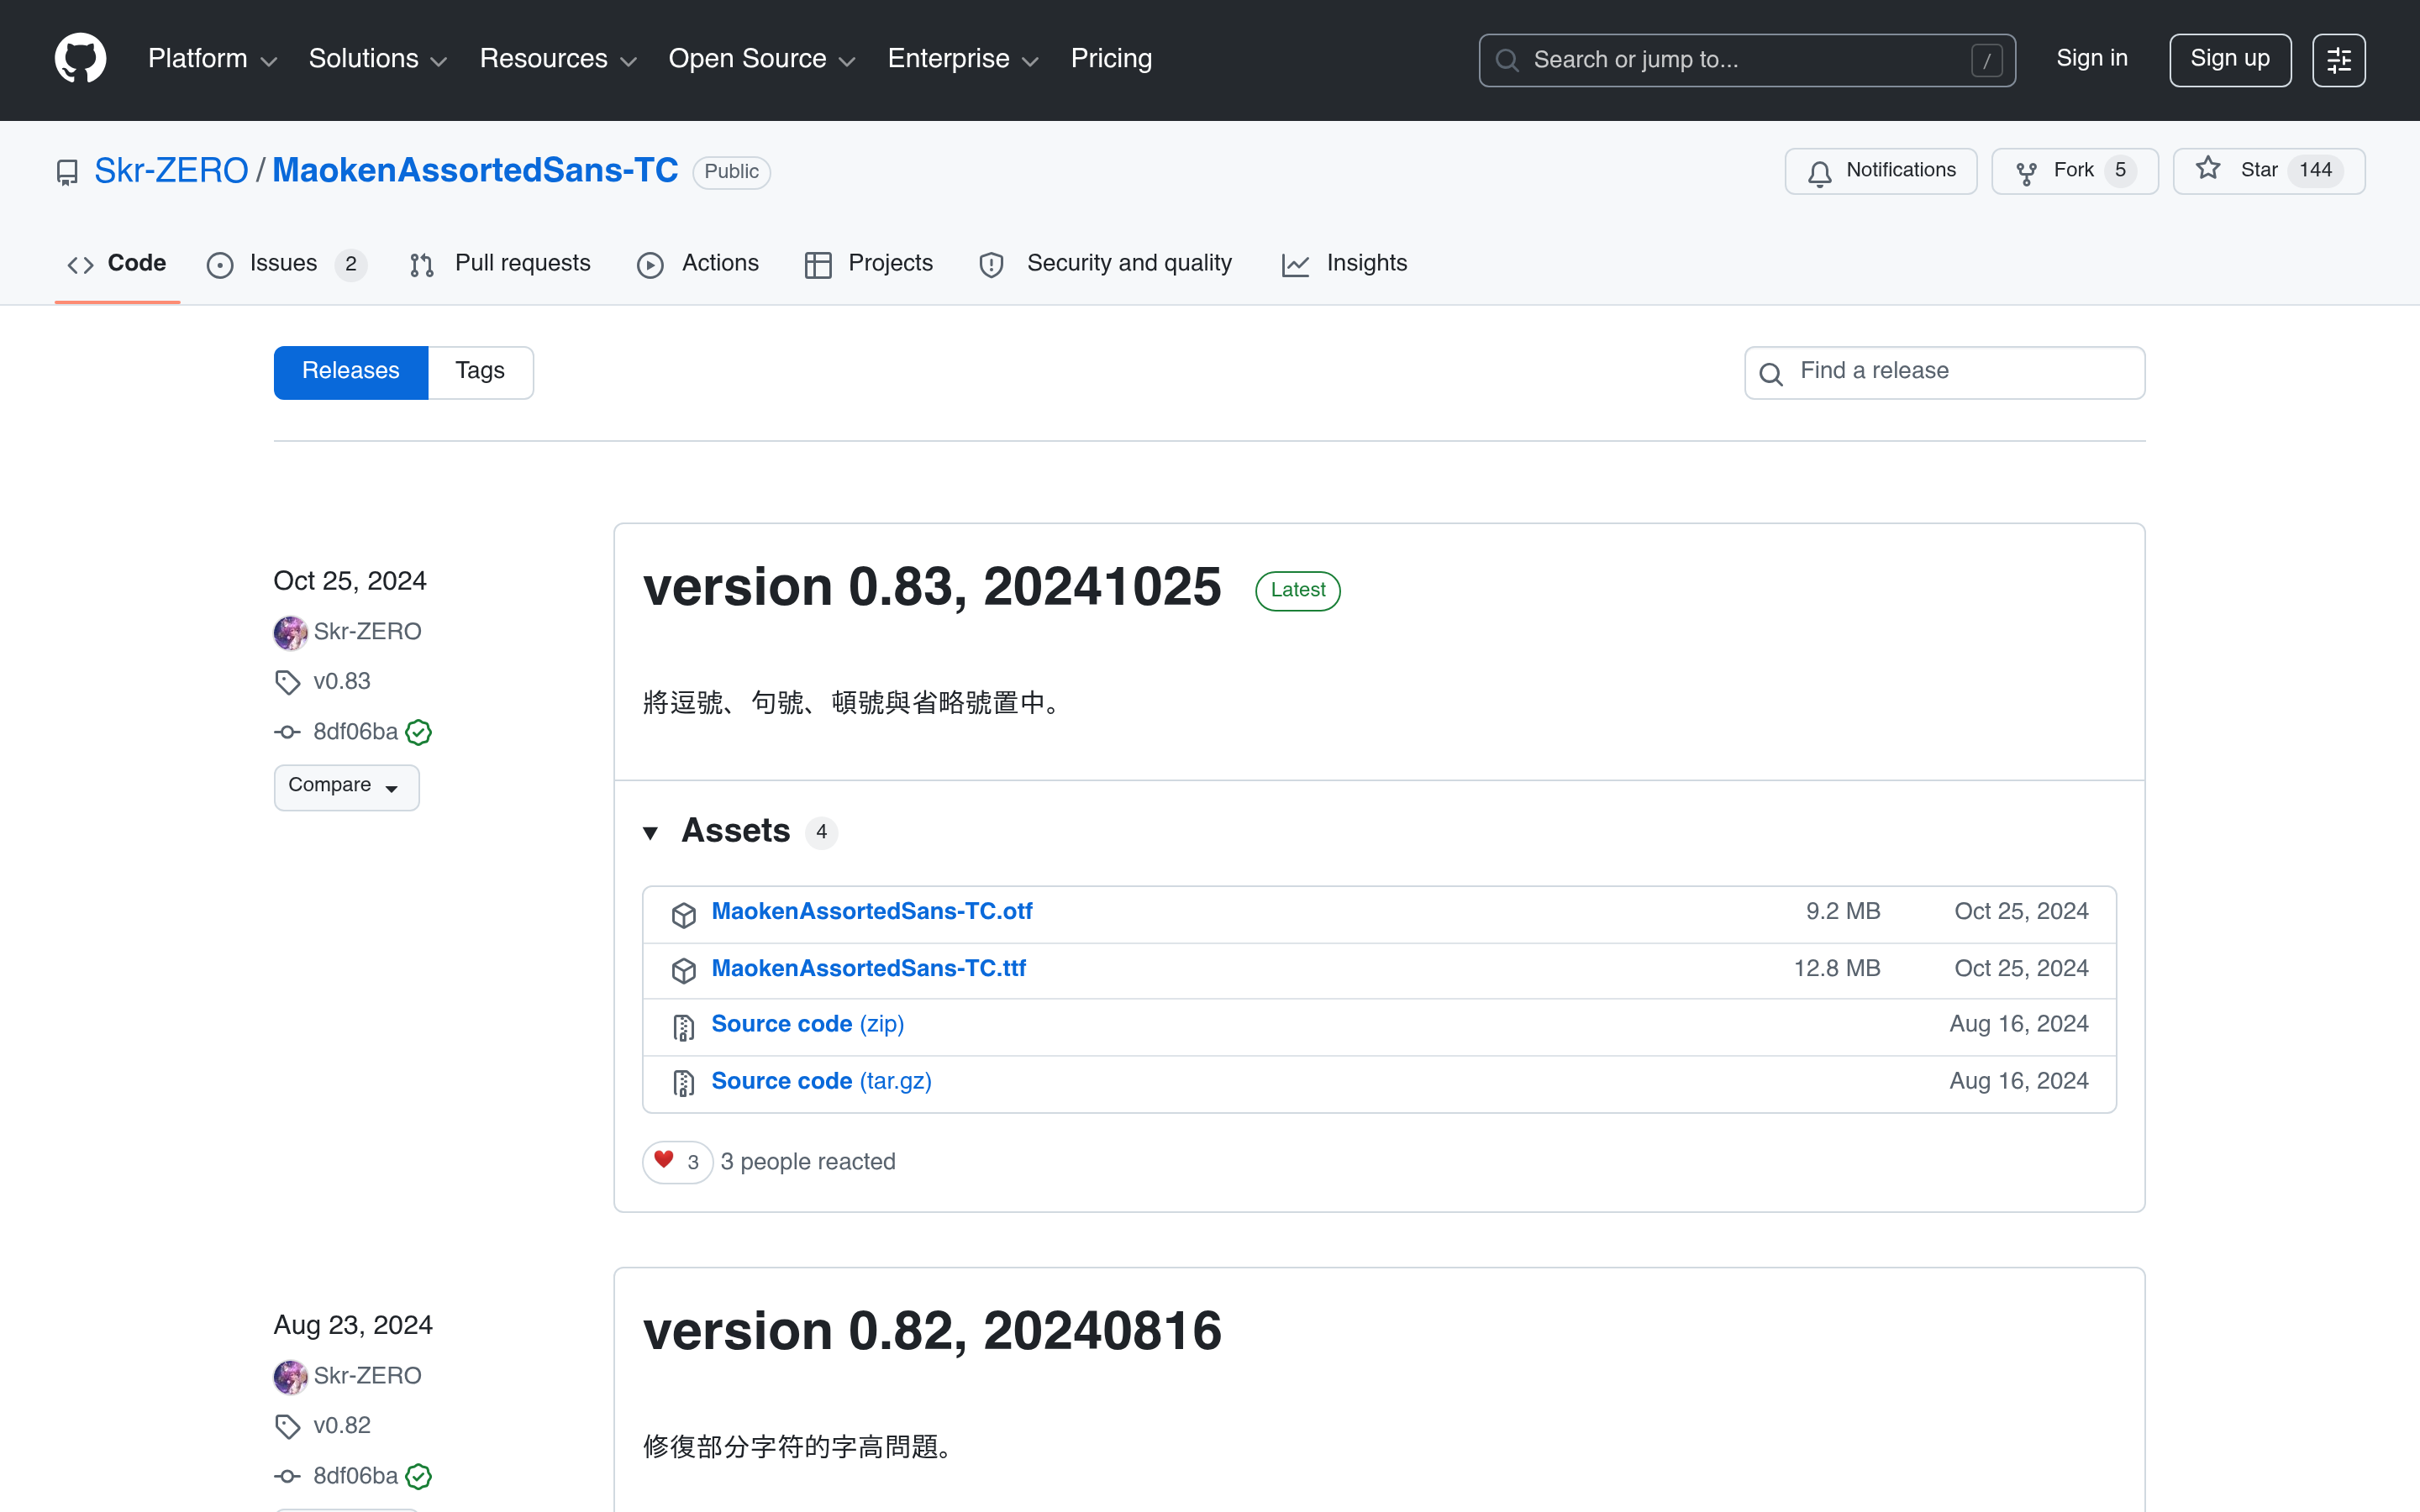Screen dimensions: 2420x1512
Task: Click the Latest badge
Action: pos(1297,590)
